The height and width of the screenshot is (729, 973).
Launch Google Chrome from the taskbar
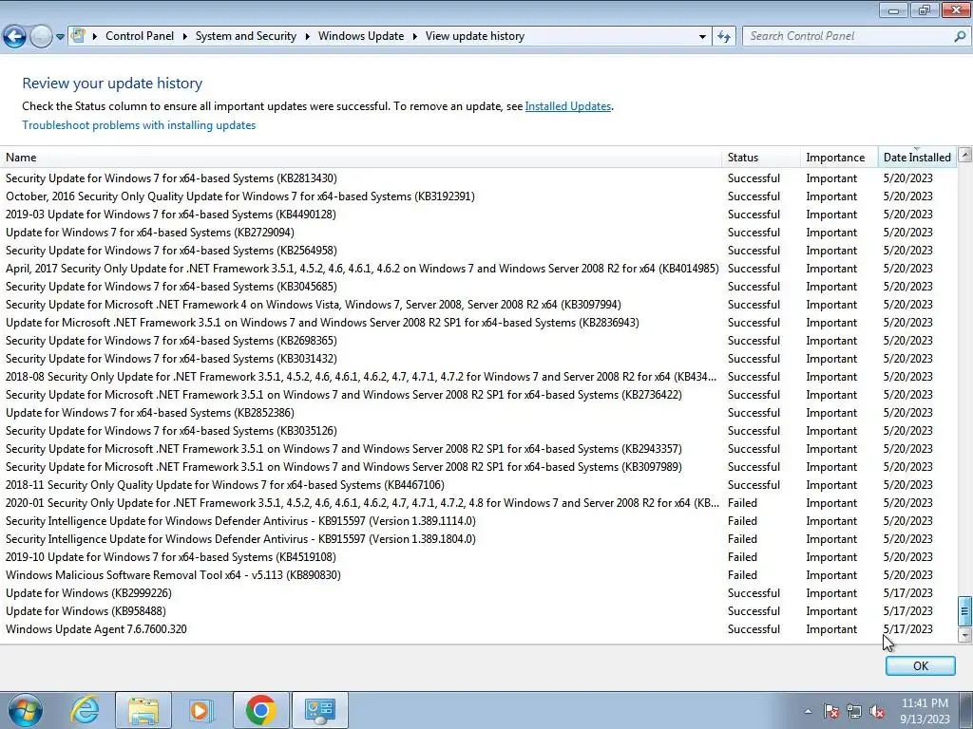click(260, 710)
